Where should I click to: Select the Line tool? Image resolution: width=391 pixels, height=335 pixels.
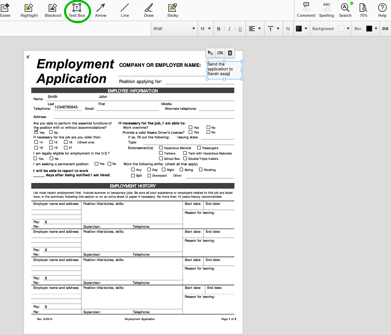click(125, 10)
